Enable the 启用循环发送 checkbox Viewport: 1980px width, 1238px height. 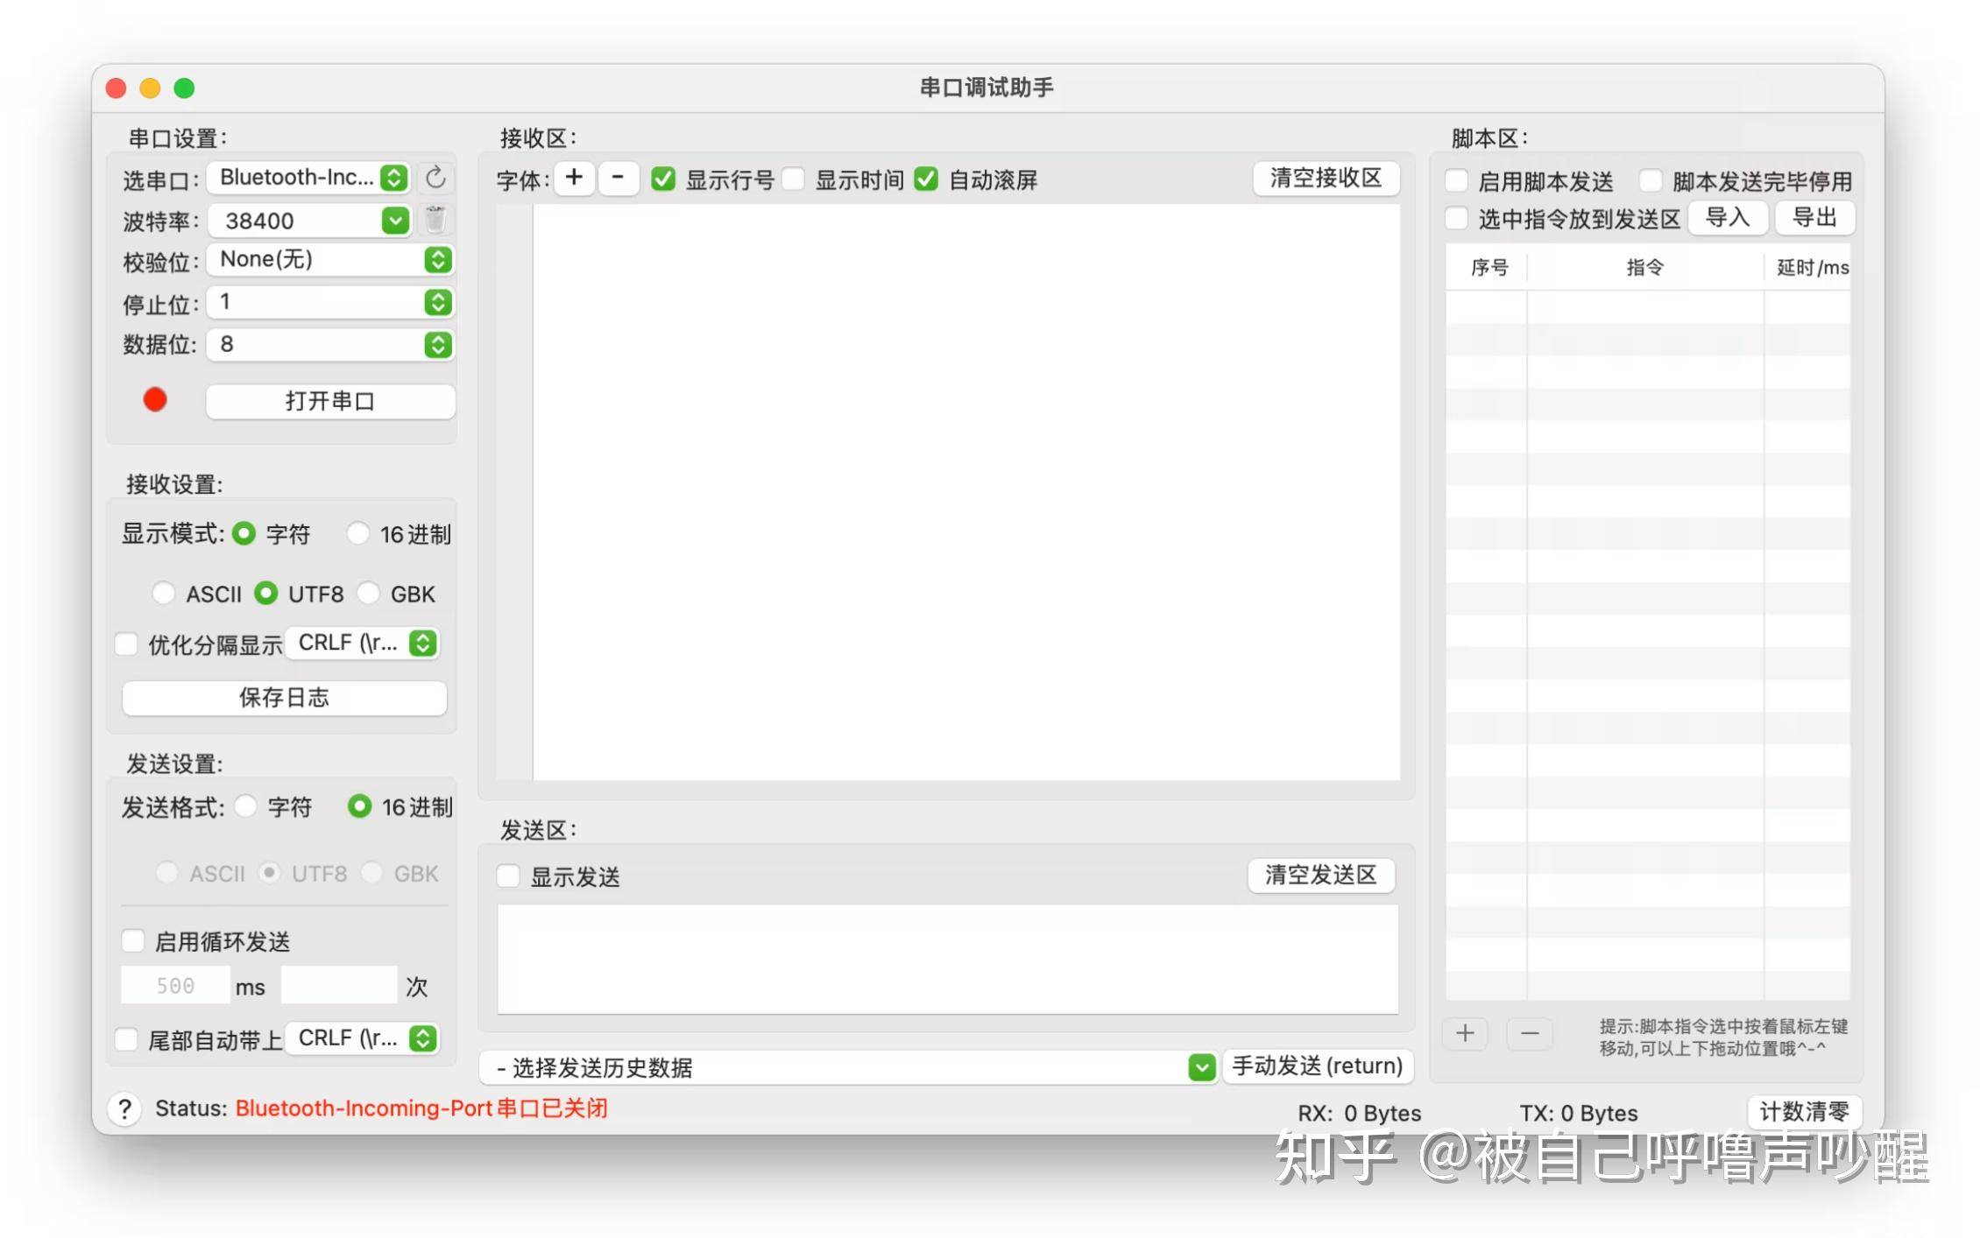point(133,941)
